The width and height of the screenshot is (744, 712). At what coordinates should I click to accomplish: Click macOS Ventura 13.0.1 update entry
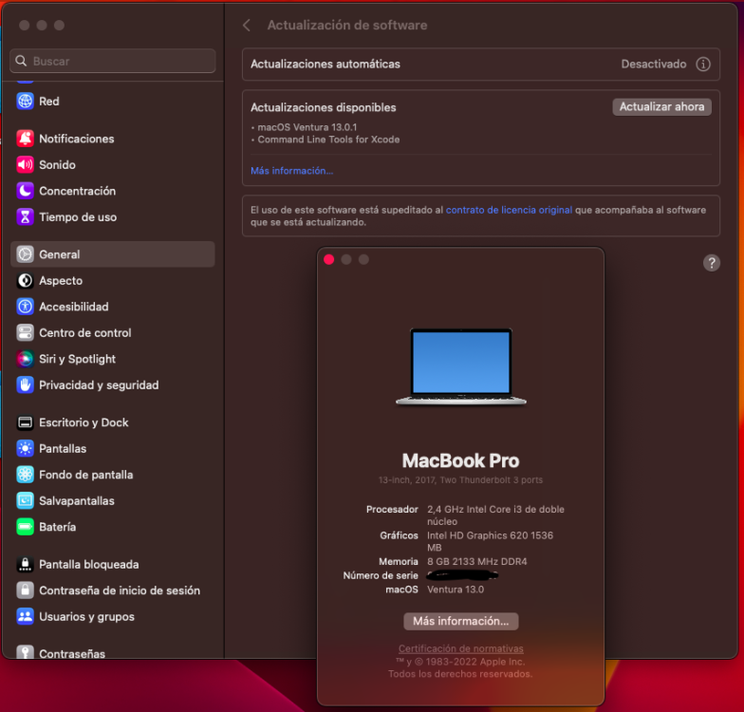(307, 127)
